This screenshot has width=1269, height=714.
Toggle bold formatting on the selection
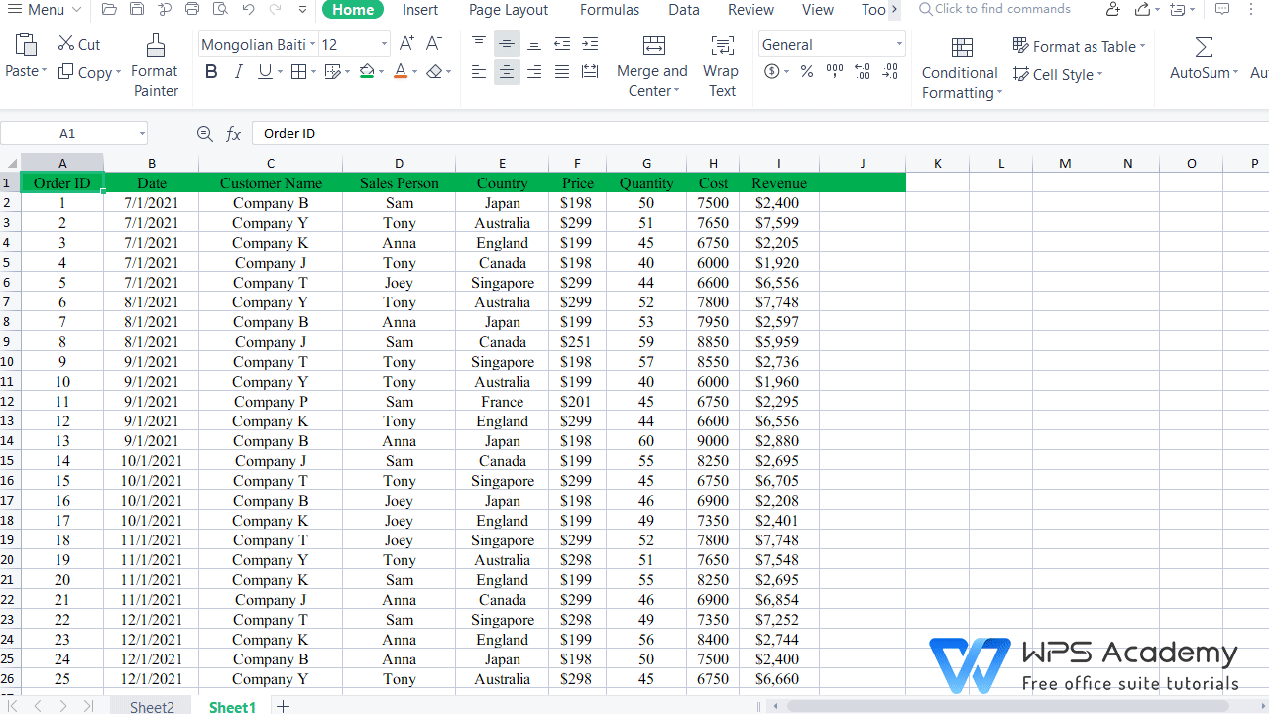point(210,71)
